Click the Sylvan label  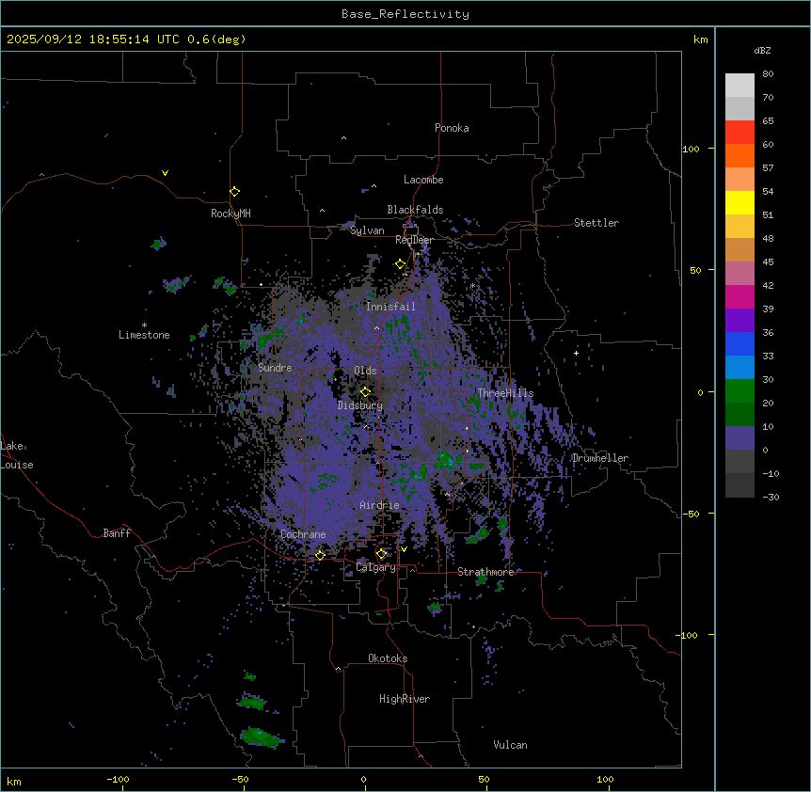[x=367, y=230]
